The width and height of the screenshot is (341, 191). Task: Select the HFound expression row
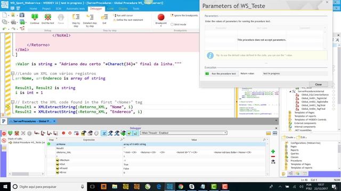pos(156,168)
